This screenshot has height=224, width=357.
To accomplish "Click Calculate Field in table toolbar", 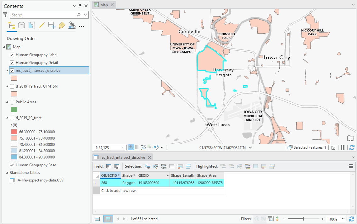I will 117,166.
